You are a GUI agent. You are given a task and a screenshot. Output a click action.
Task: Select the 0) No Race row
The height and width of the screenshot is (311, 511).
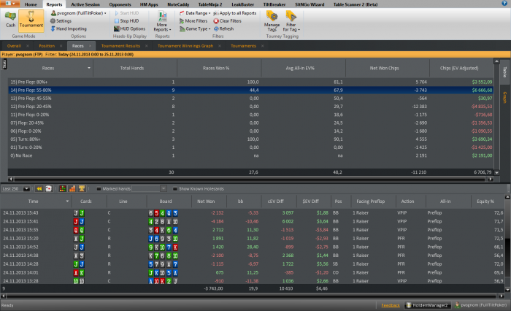point(250,155)
